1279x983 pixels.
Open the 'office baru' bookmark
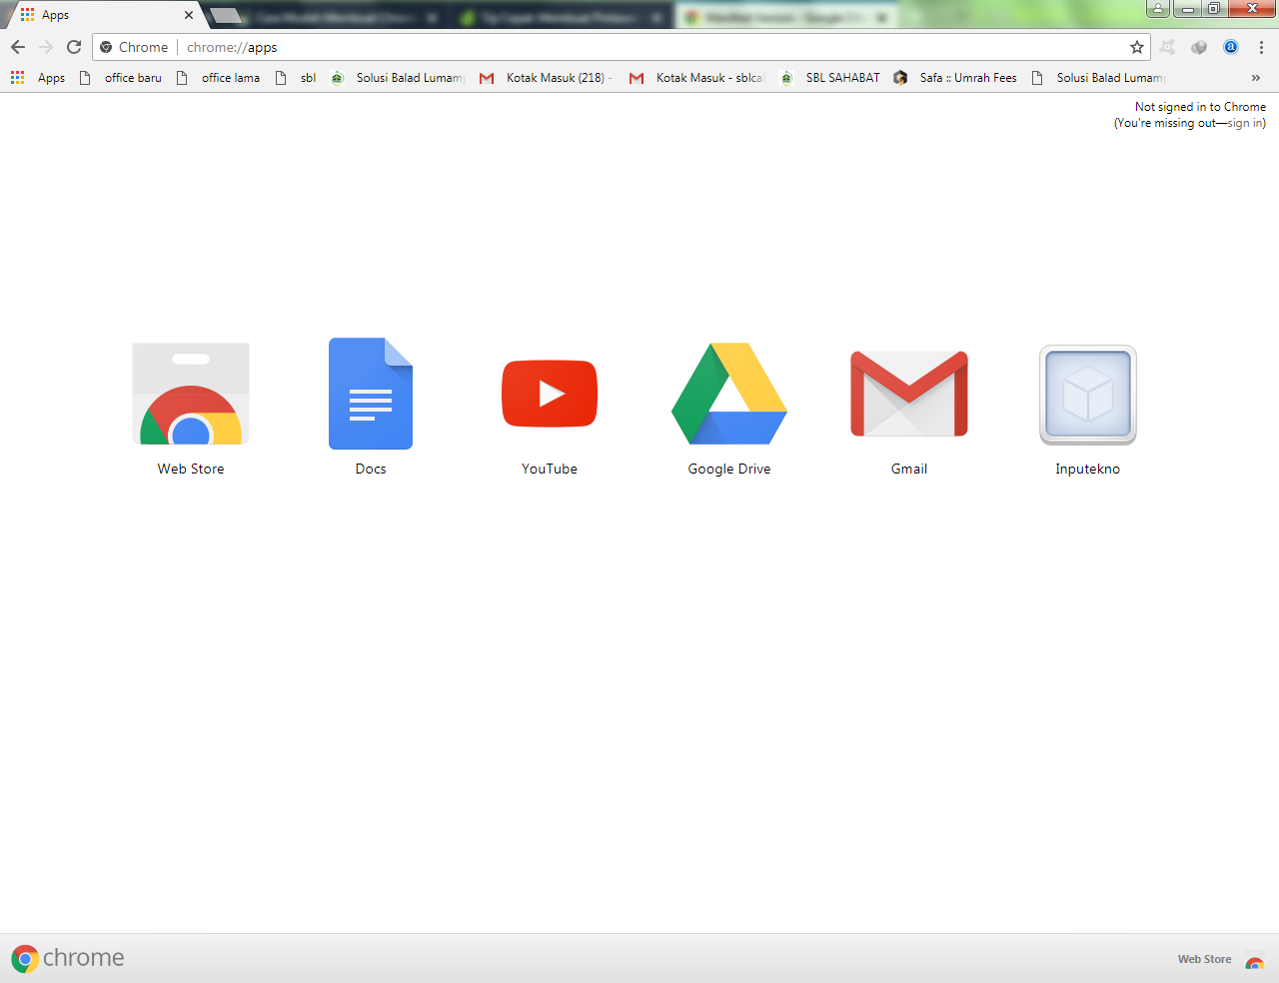(x=121, y=77)
